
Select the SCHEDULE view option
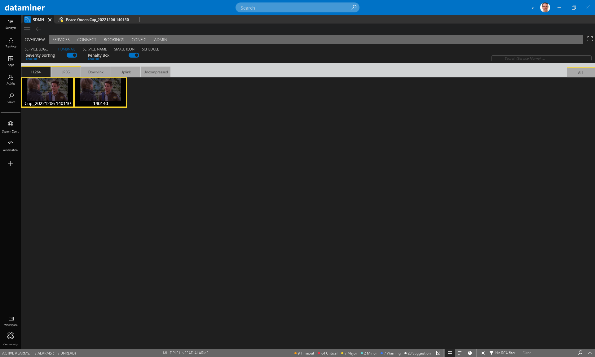tap(150, 49)
